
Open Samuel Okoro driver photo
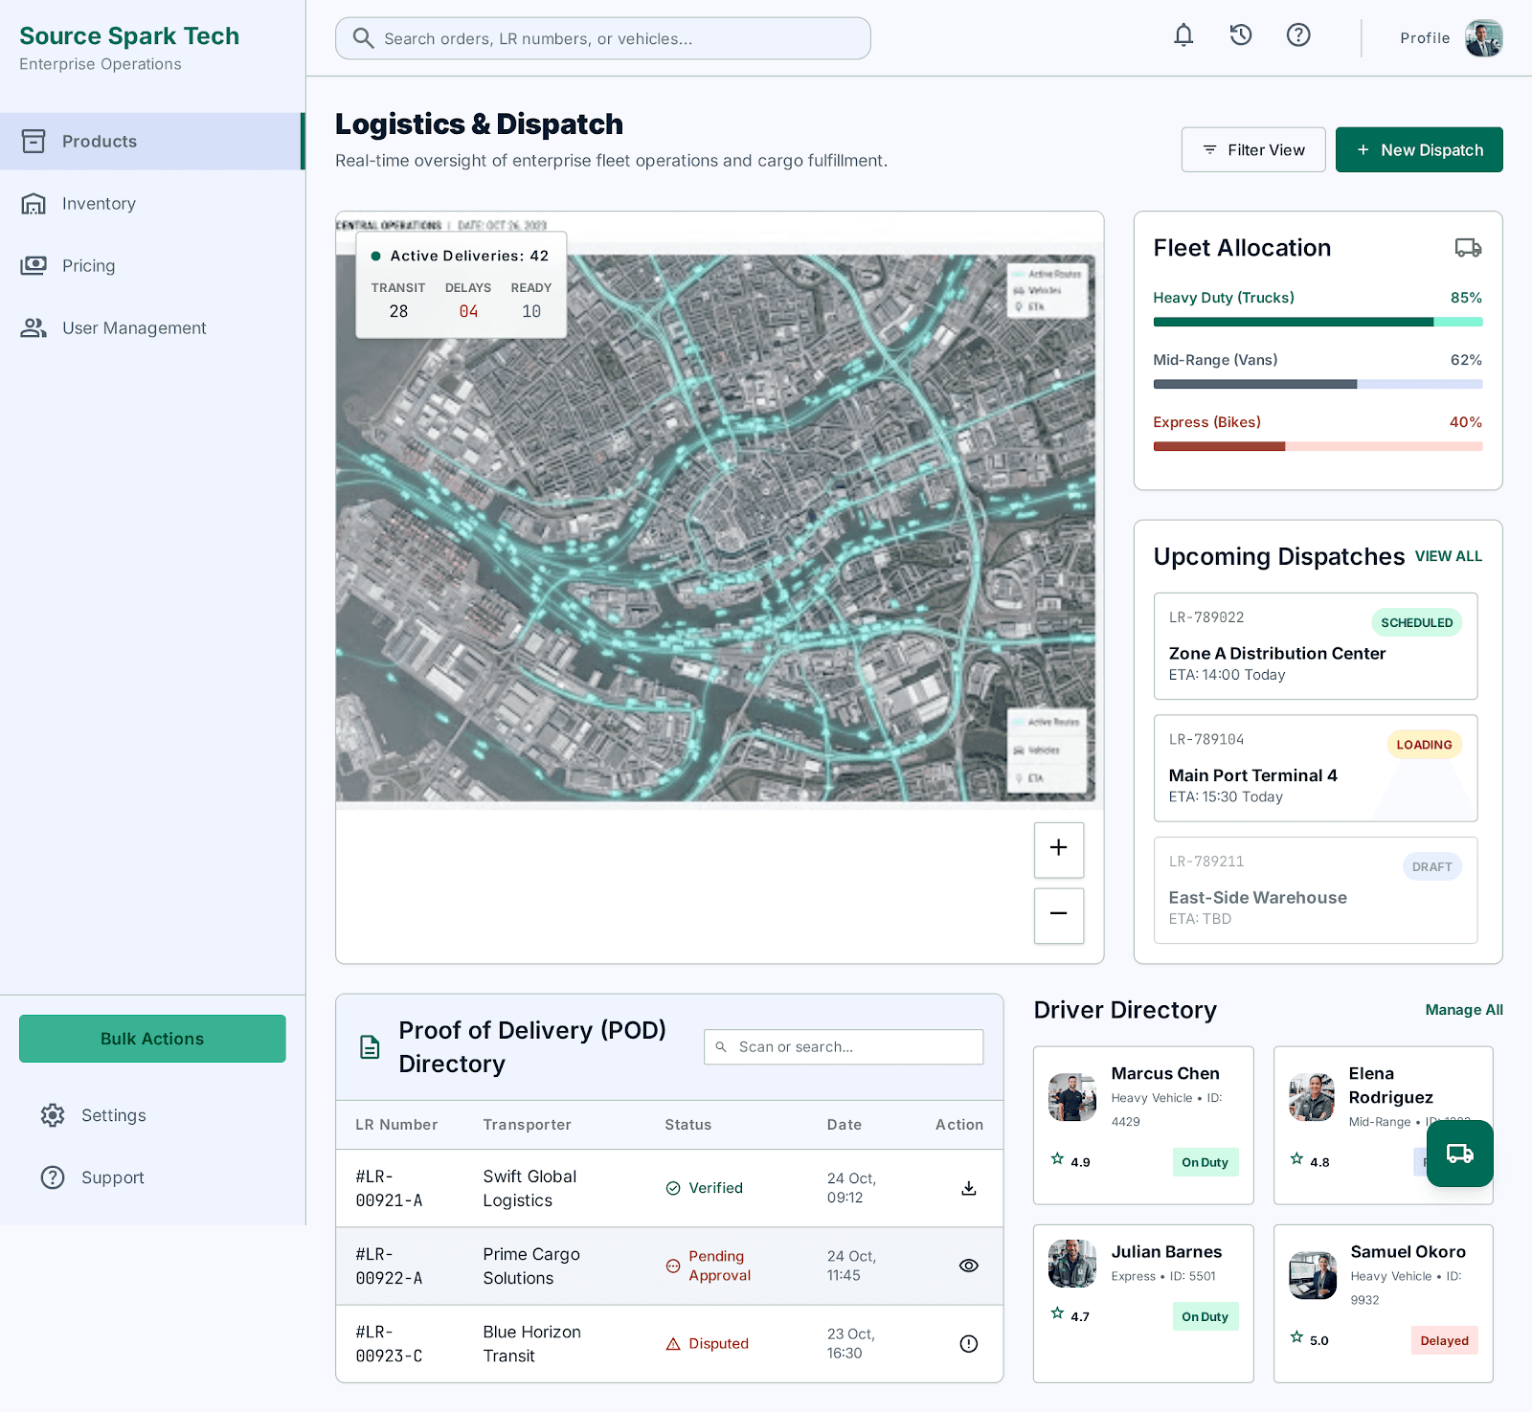point(1313,1275)
